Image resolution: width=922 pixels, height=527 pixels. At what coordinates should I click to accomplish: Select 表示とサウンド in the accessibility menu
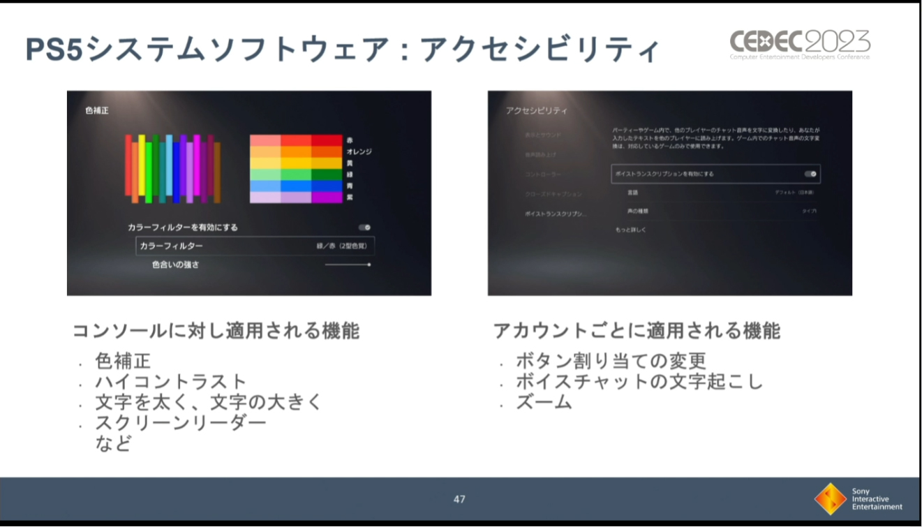(543, 134)
